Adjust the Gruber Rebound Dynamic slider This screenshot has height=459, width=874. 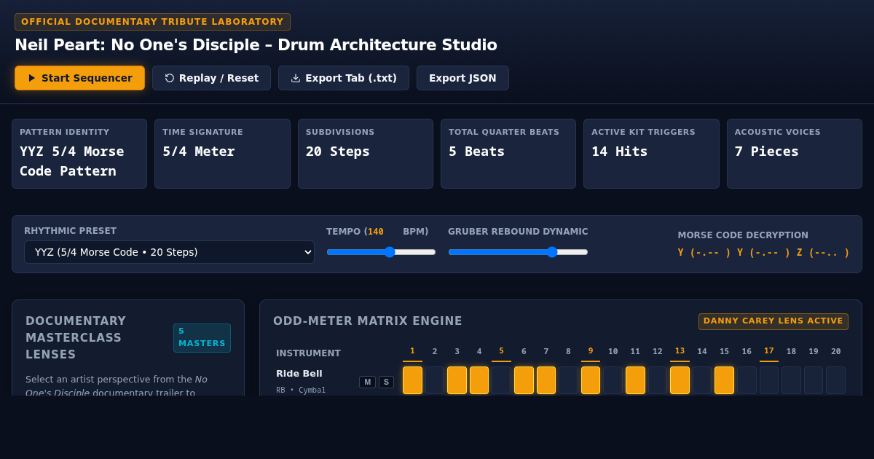(518, 252)
